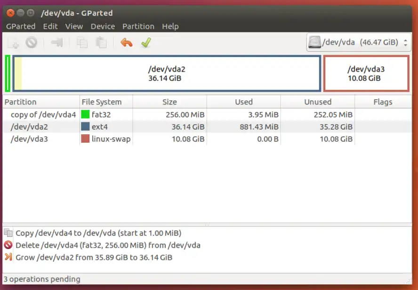Select the 'copy of /dev/vda4' partition row
This screenshot has width=418, height=290.
tap(207, 114)
